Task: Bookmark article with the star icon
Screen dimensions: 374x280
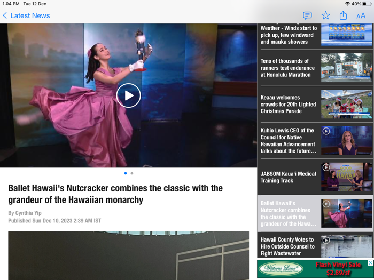Action: 325,15
